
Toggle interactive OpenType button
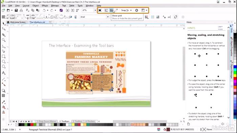(176, 17)
